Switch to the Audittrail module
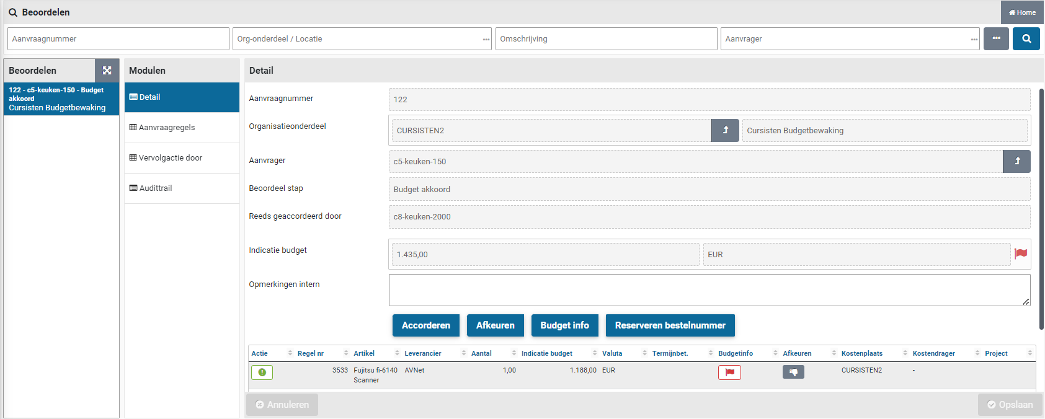The width and height of the screenshot is (1045, 419). pyautogui.click(x=156, y=188)
